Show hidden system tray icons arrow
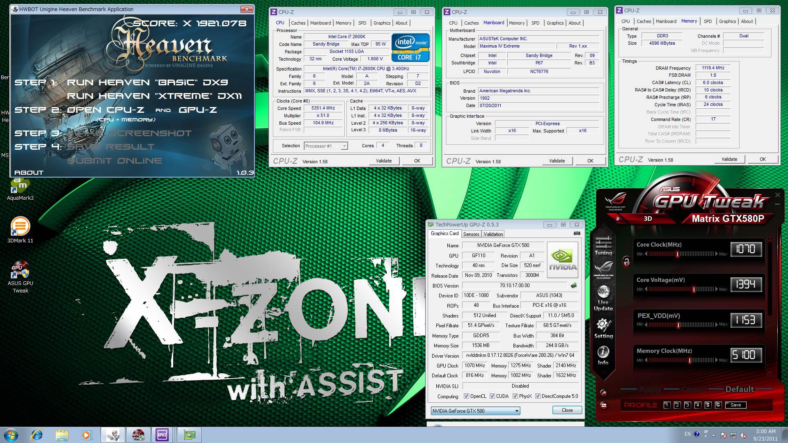This screenshot has width=788, height=443. coord(713,435)
